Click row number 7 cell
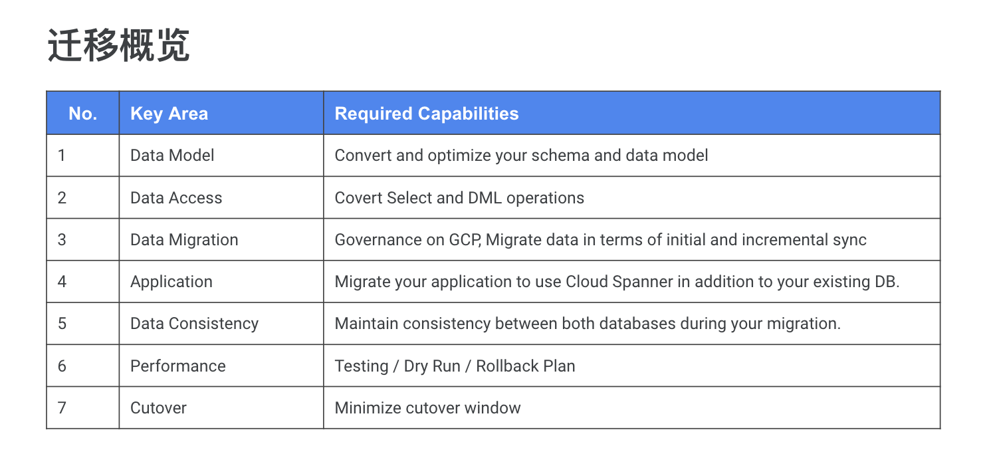The image size is (989, 452). point(83,407)
